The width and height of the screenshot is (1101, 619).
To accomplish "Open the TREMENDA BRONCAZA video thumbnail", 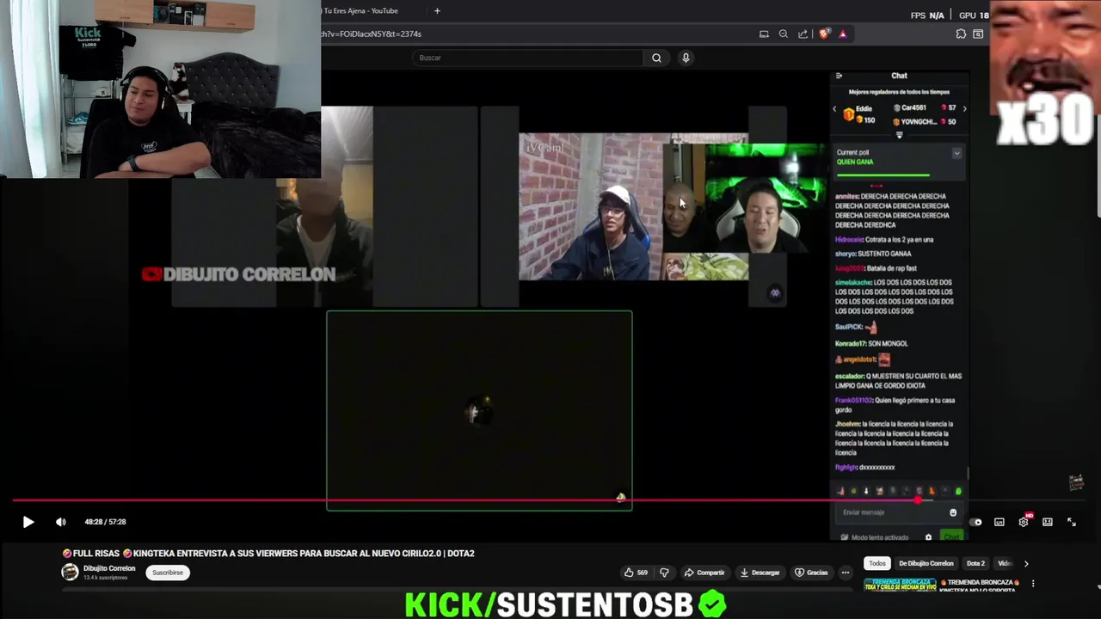I will click(x=900, y=584).
